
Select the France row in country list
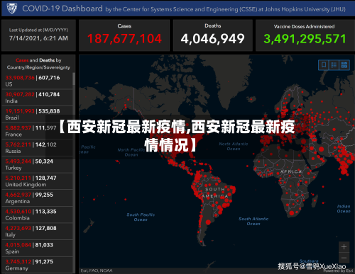pos(37,131)
